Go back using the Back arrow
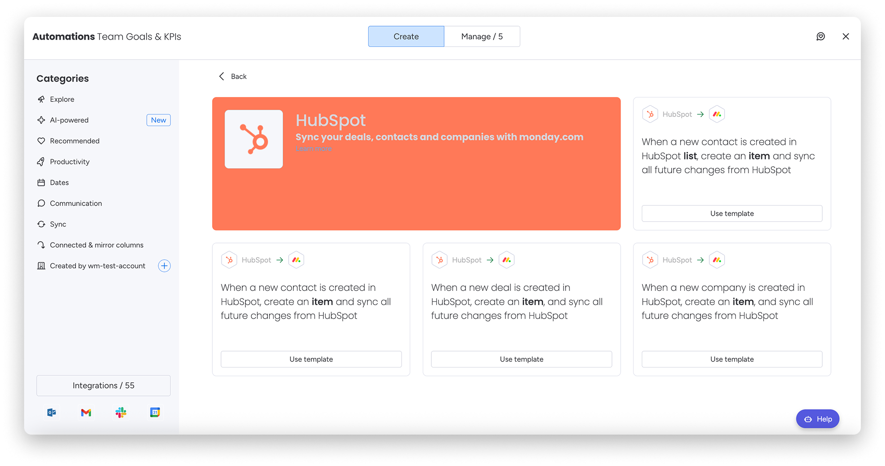 click(233, 76)
